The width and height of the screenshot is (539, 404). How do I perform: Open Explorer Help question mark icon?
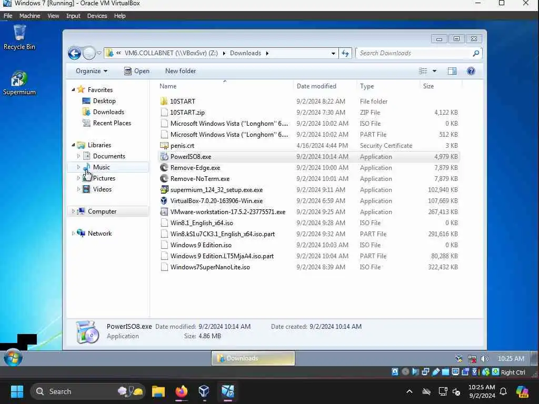(x=471, y=71)
